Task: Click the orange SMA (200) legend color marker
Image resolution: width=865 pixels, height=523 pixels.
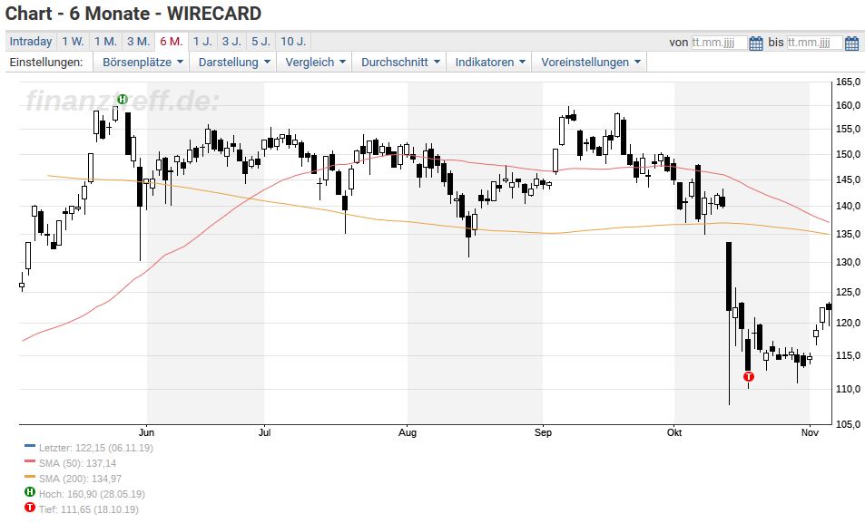Action: [x=30, y=477]
